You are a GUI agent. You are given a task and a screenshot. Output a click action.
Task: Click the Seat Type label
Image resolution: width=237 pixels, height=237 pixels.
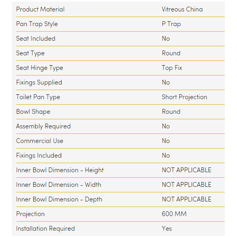30,53
